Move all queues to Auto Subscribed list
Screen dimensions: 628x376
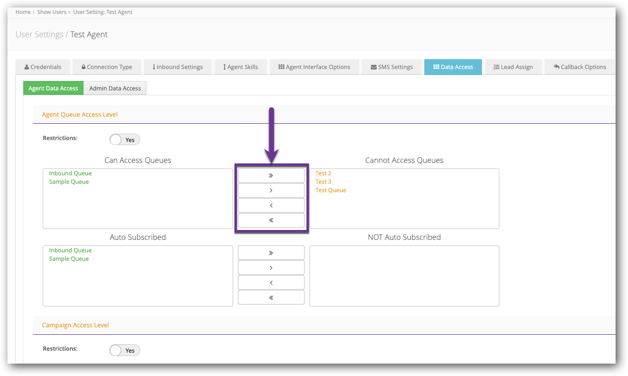click(x=271, y=297)
